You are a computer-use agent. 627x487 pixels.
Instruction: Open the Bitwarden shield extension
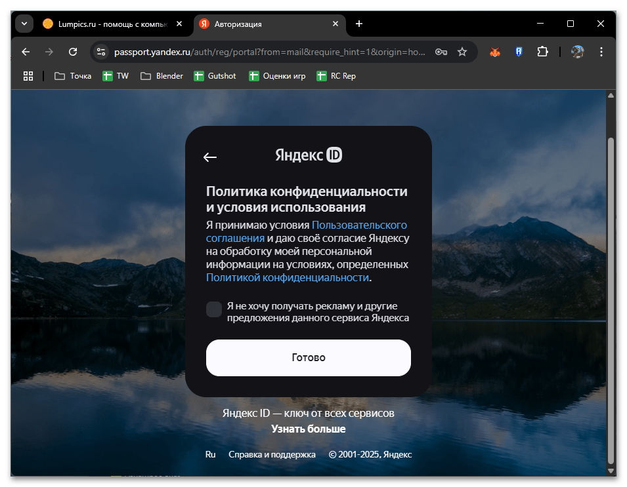(519, 52)
